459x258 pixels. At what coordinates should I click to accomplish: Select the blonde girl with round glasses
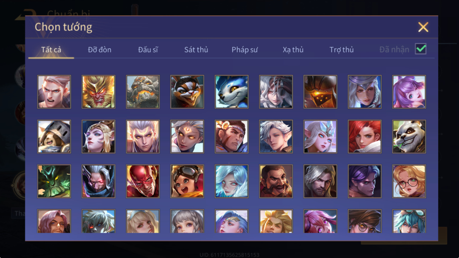click(409, 181)
